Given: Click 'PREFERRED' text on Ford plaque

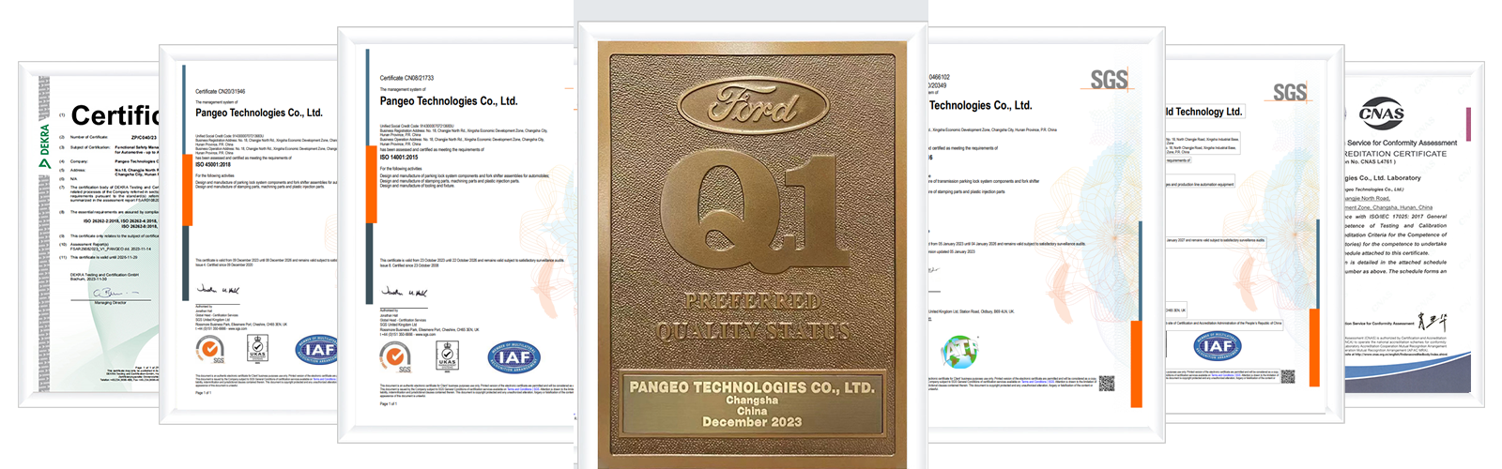Looking at the screenshot, I should [752, 302].
